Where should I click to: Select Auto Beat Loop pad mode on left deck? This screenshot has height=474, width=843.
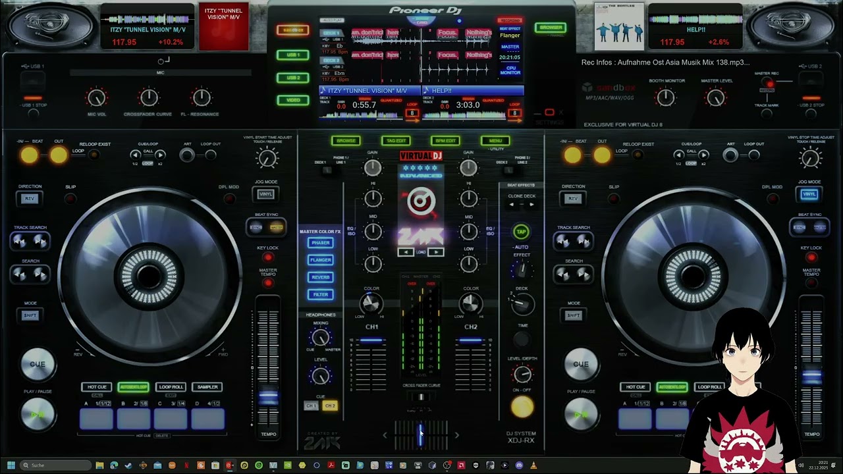coord(133,387)
